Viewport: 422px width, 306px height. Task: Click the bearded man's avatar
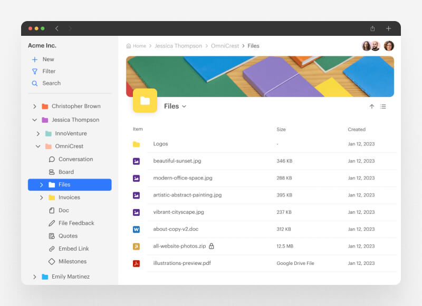[376, 46]
